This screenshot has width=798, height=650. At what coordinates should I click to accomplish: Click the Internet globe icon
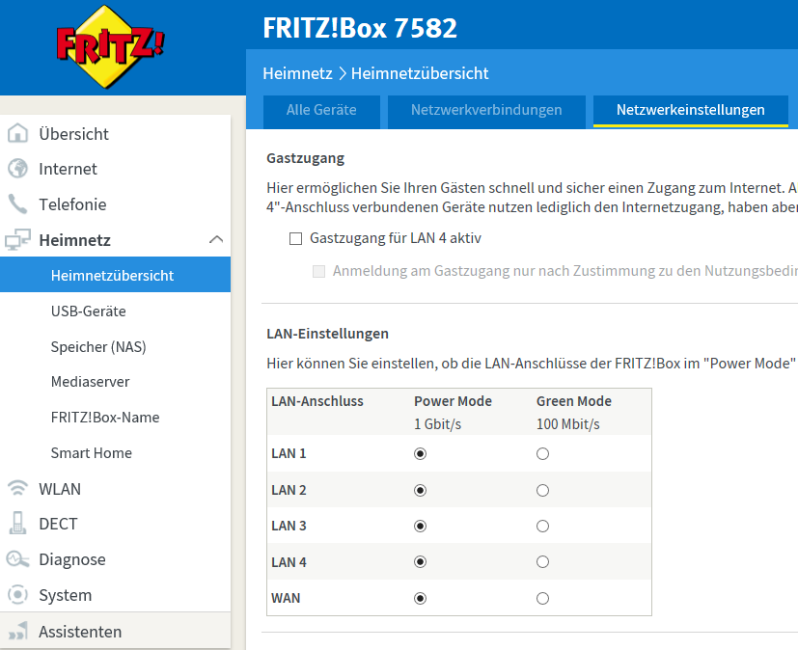[x=17, y=169]
